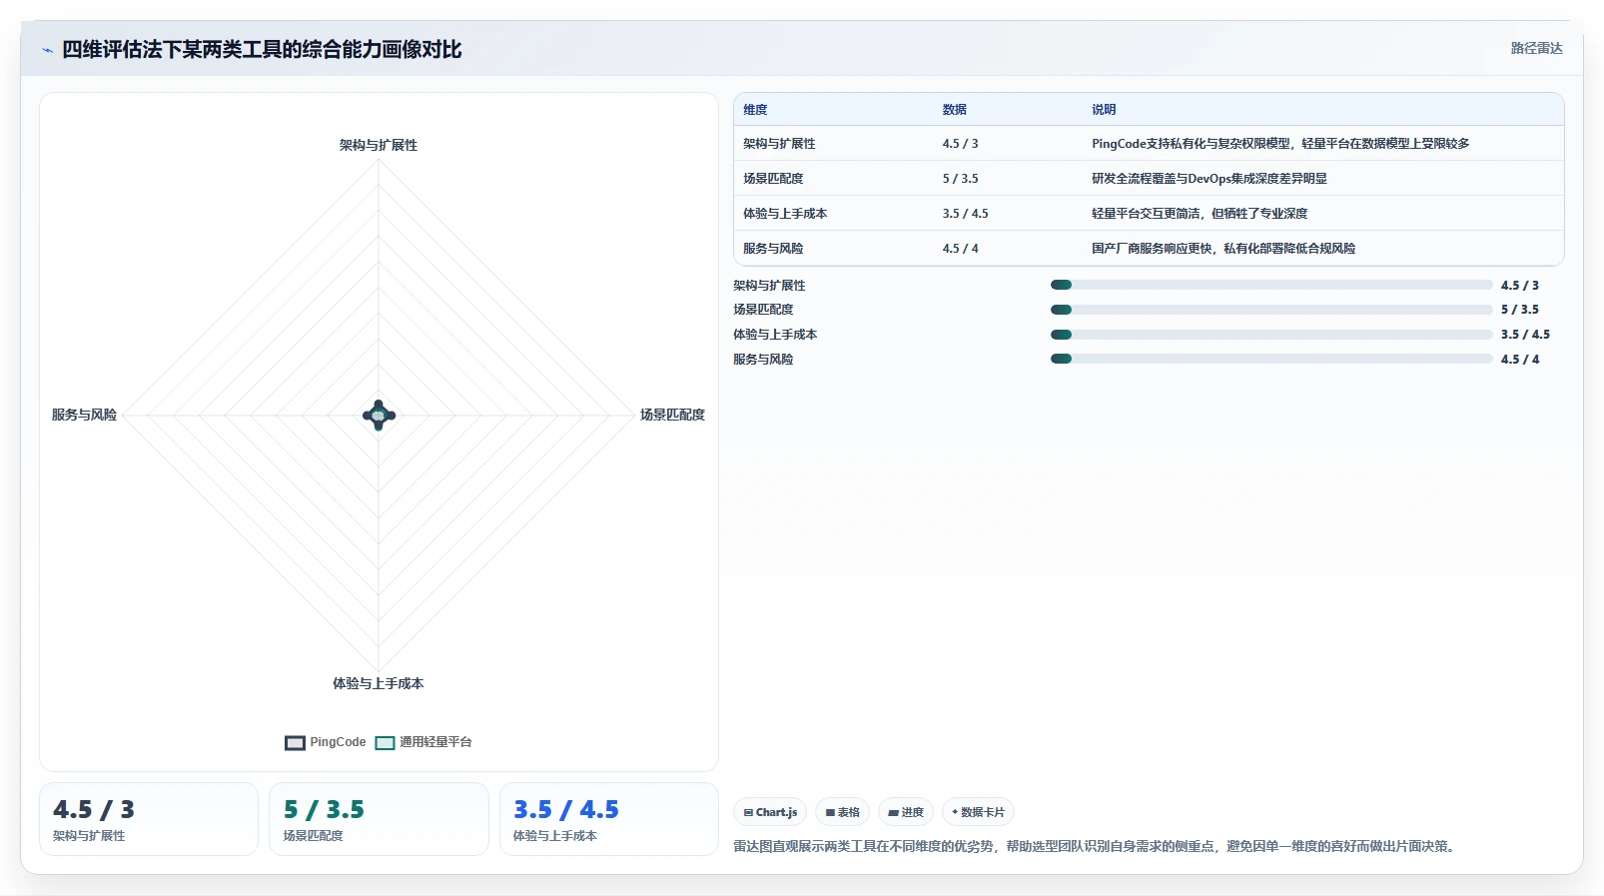Click the PingCode legend text
The image size is (1604, 896).
pyautogui.click(x=338, y=742)
